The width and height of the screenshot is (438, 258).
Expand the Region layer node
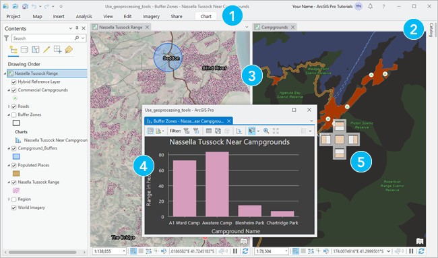point(9,199)
